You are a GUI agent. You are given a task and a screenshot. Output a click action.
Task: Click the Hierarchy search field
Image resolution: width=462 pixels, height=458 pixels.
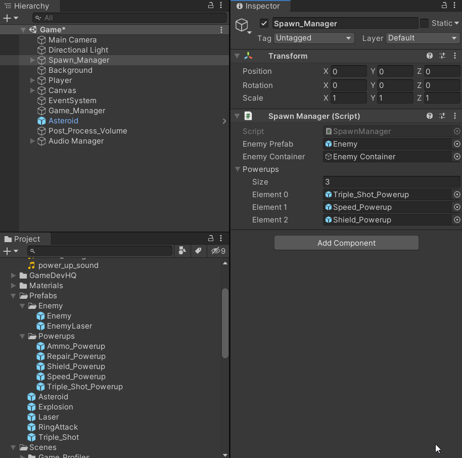click(129, 18)
